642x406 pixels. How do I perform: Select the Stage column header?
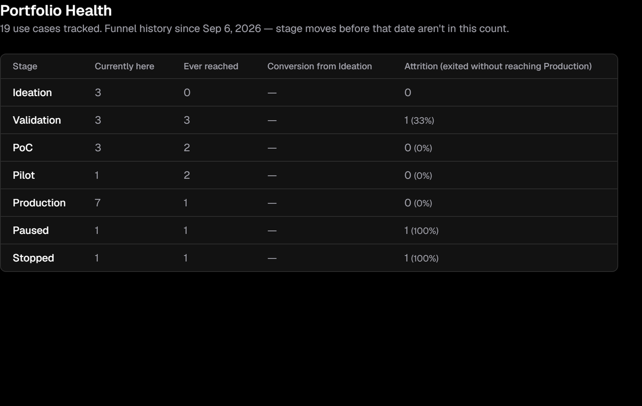coord(25,66)
